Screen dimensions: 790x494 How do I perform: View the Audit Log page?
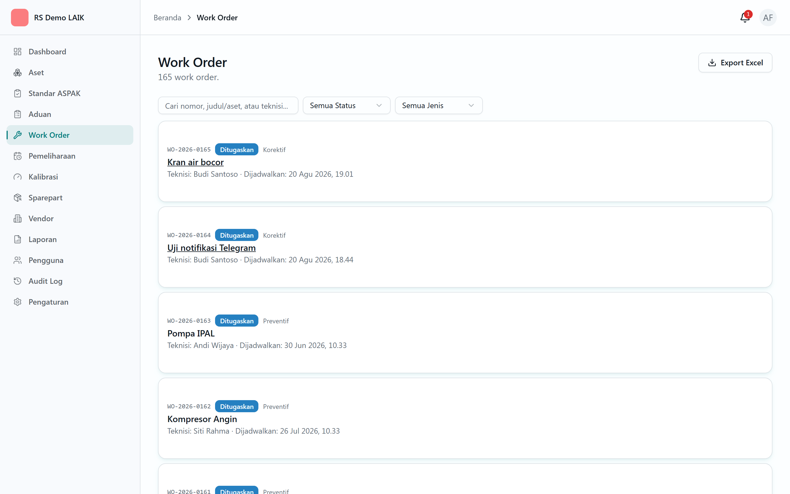coord(70,281)
